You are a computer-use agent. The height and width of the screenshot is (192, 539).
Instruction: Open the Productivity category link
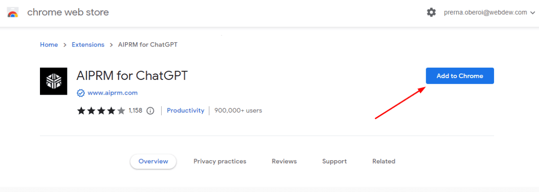[186, 110]
